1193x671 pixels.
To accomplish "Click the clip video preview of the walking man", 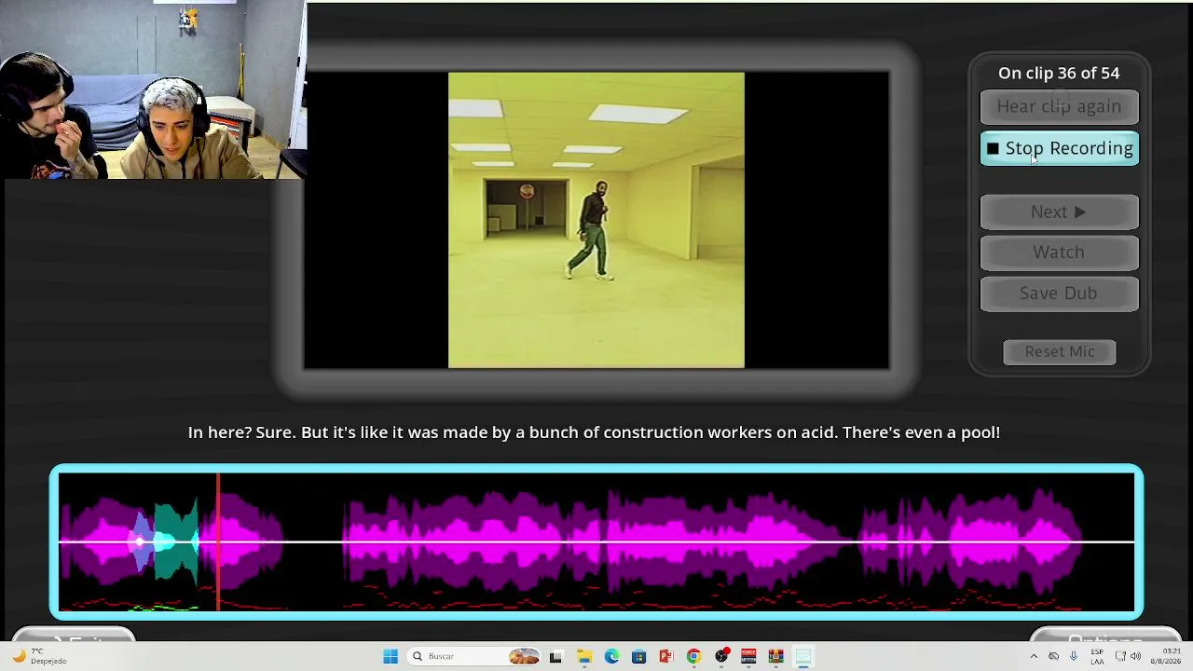I will pos(596,220).
